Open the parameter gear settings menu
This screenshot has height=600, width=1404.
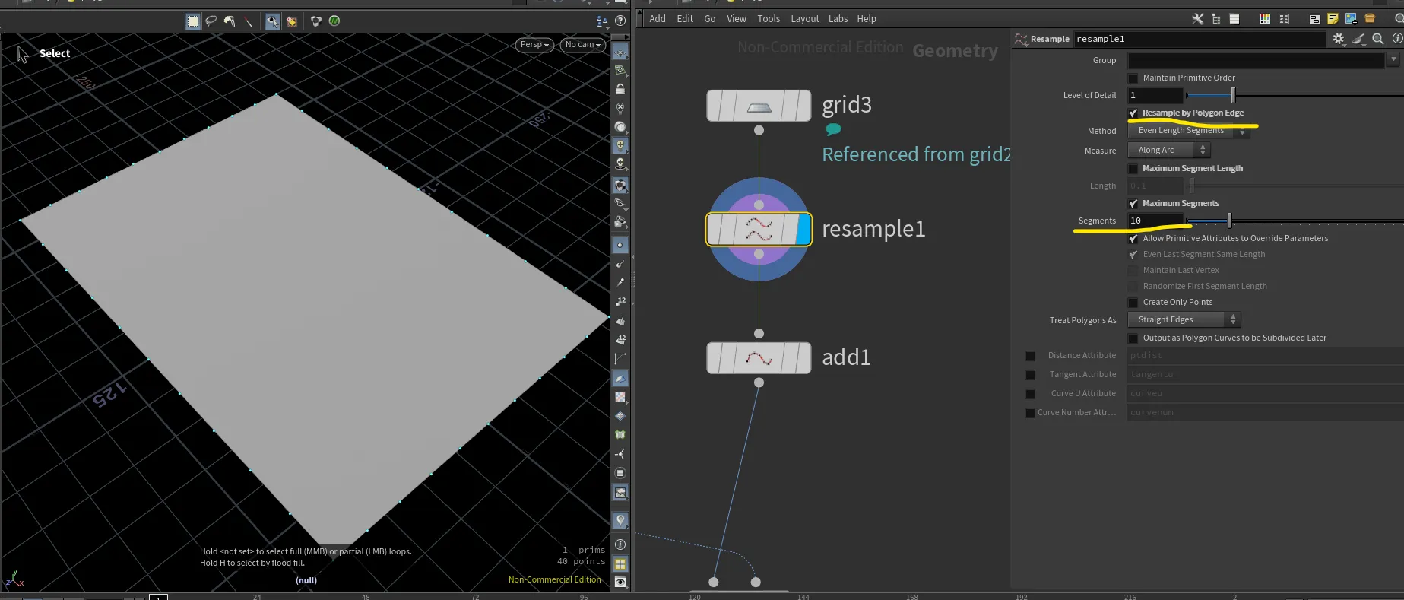1339,39
